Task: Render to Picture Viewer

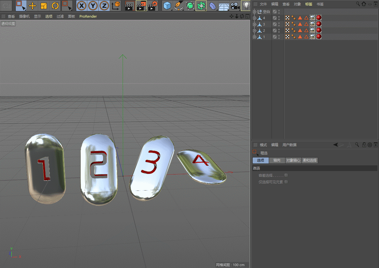Action: (x=141, y=6)
